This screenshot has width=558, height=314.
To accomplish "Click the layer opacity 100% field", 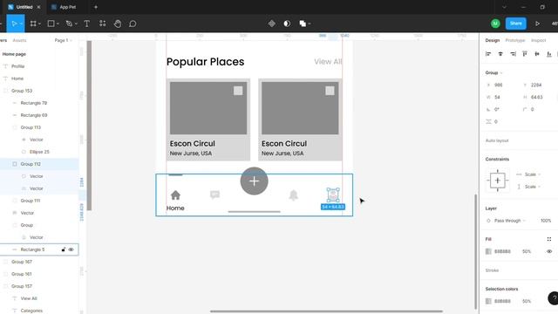I will pyautogui.click(x=546, y=221).
